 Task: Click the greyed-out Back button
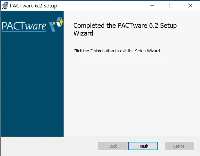coord(113,146)
